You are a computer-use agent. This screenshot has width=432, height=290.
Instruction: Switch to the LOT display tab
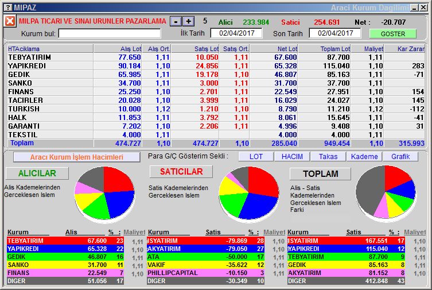[256, 157]
